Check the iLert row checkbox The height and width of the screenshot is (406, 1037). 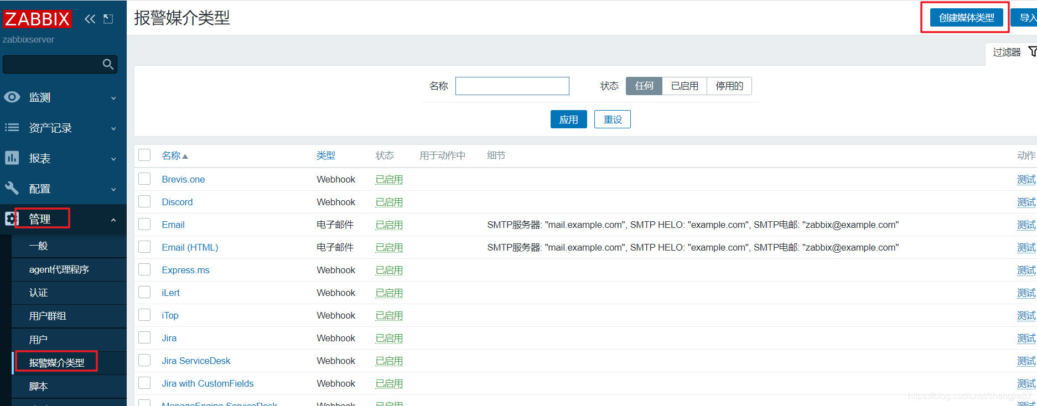coord(144,292)
